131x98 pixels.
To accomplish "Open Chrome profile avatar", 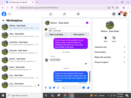I will (123, 8).
